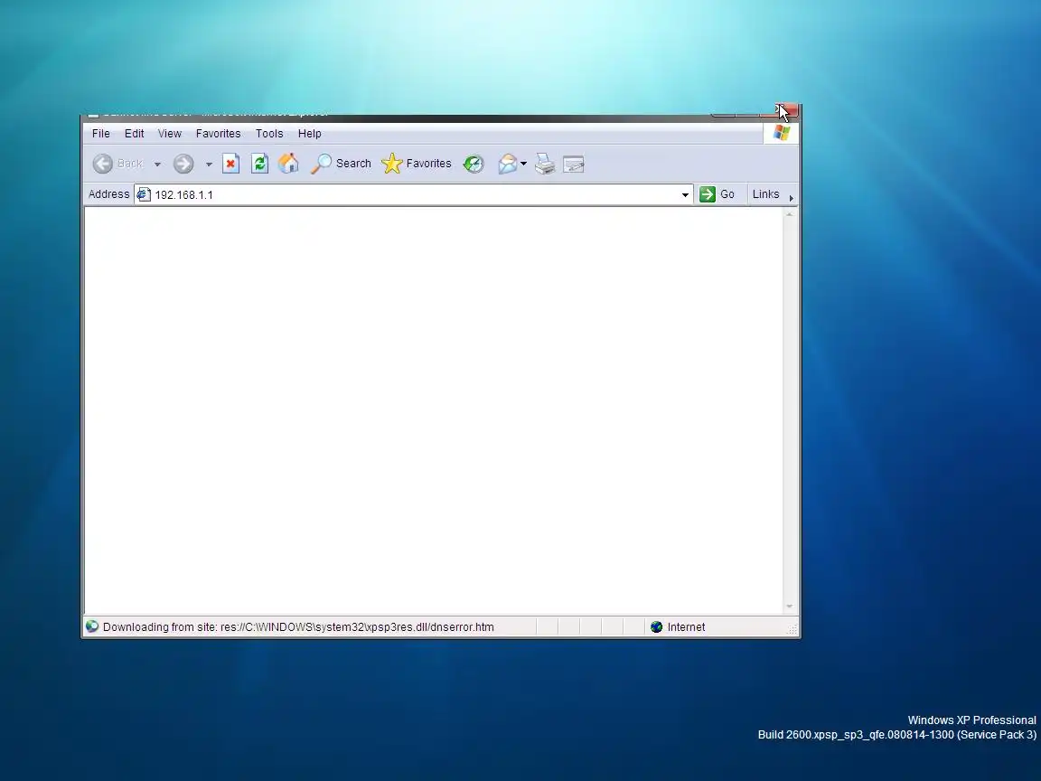This screenshot has height=781, width=1041.
Task: Click the Internet zone status indicator
Action: (678, 627)
